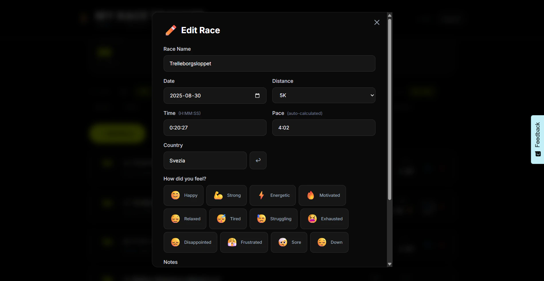The height and width of the screenshot is (281, 544).
Task: Select the Happy emoji feeling icon
Action: [x=175, y=195]
